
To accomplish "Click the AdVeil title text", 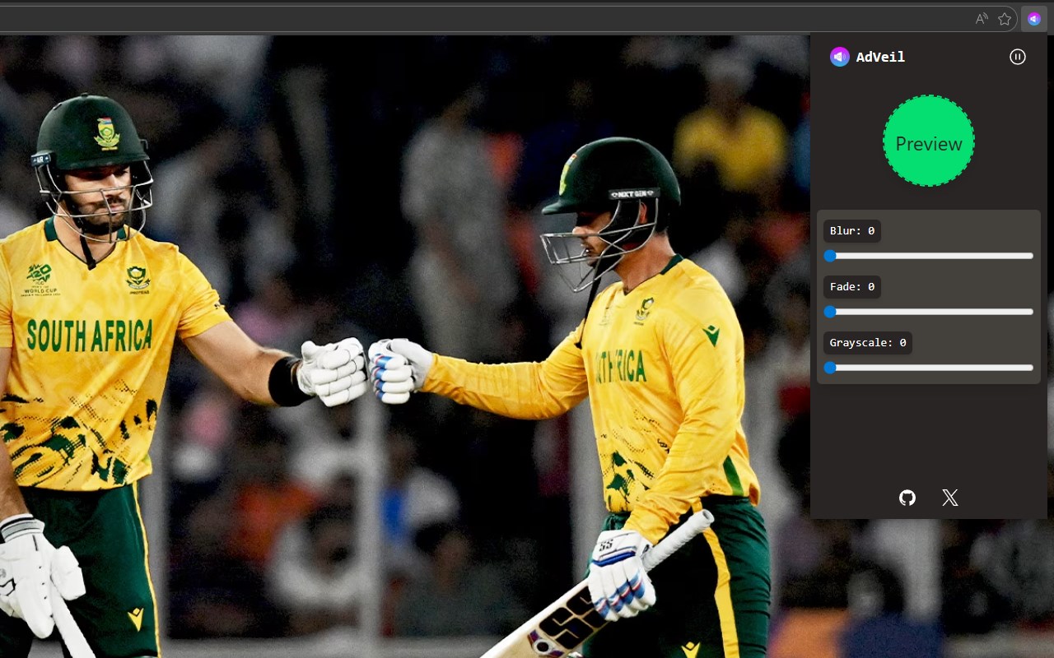I will (x=880, y=57).
